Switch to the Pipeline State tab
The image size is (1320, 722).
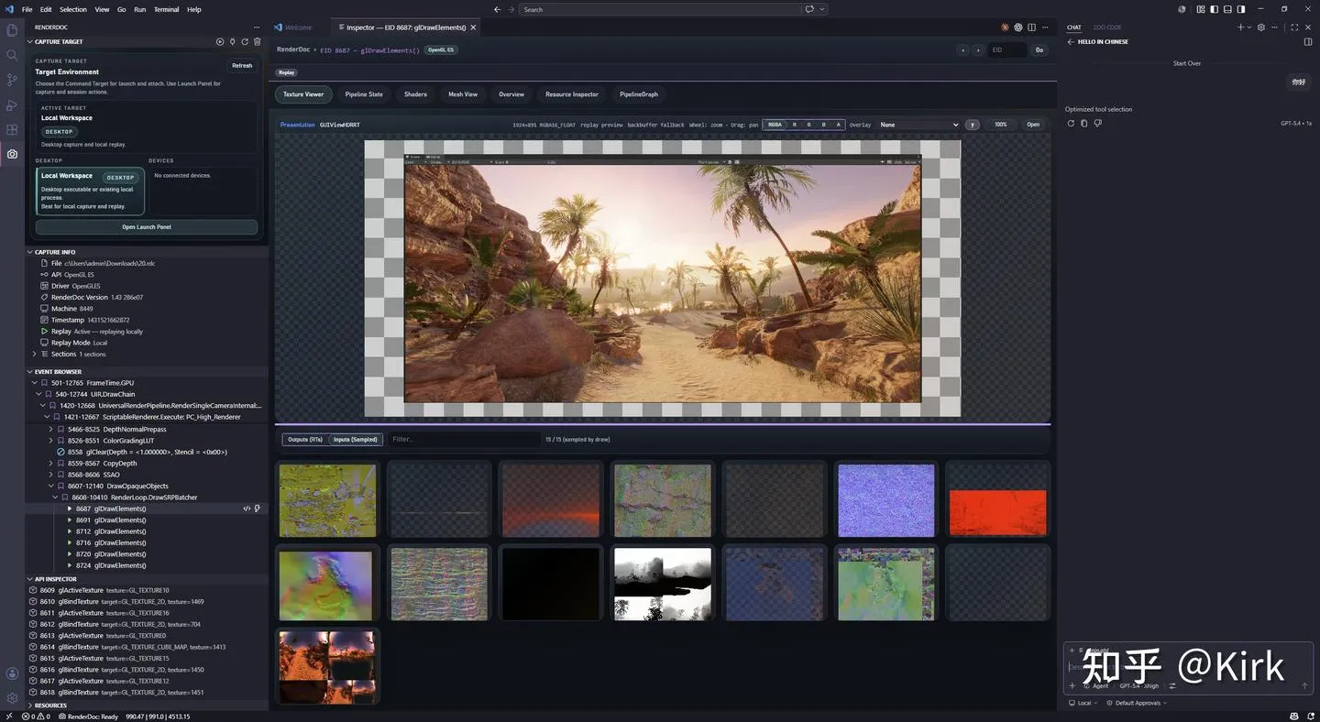tap(364, 94)
